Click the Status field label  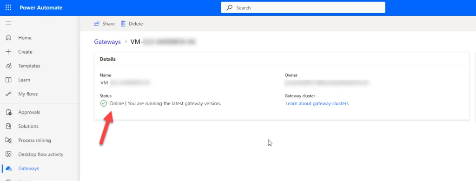(x=106, y=96)
